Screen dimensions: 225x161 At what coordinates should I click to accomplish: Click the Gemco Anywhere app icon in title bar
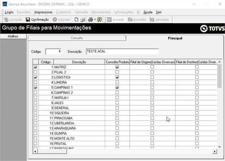pos(5,4)
